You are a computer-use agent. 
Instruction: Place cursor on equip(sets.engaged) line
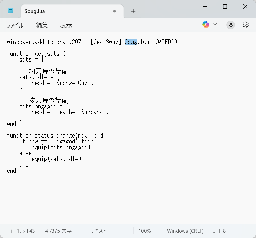coord(61,147)
